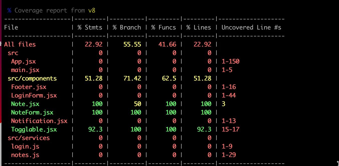Select the uncovered lines "1-9" for login.js
Image resolution: width=339 pixels, height=166 pixels.
[227, 146]
